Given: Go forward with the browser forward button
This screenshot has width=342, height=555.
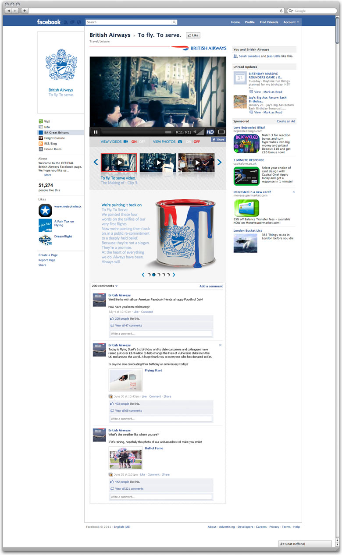Looking at the screenshot, I should coord(16,11).
